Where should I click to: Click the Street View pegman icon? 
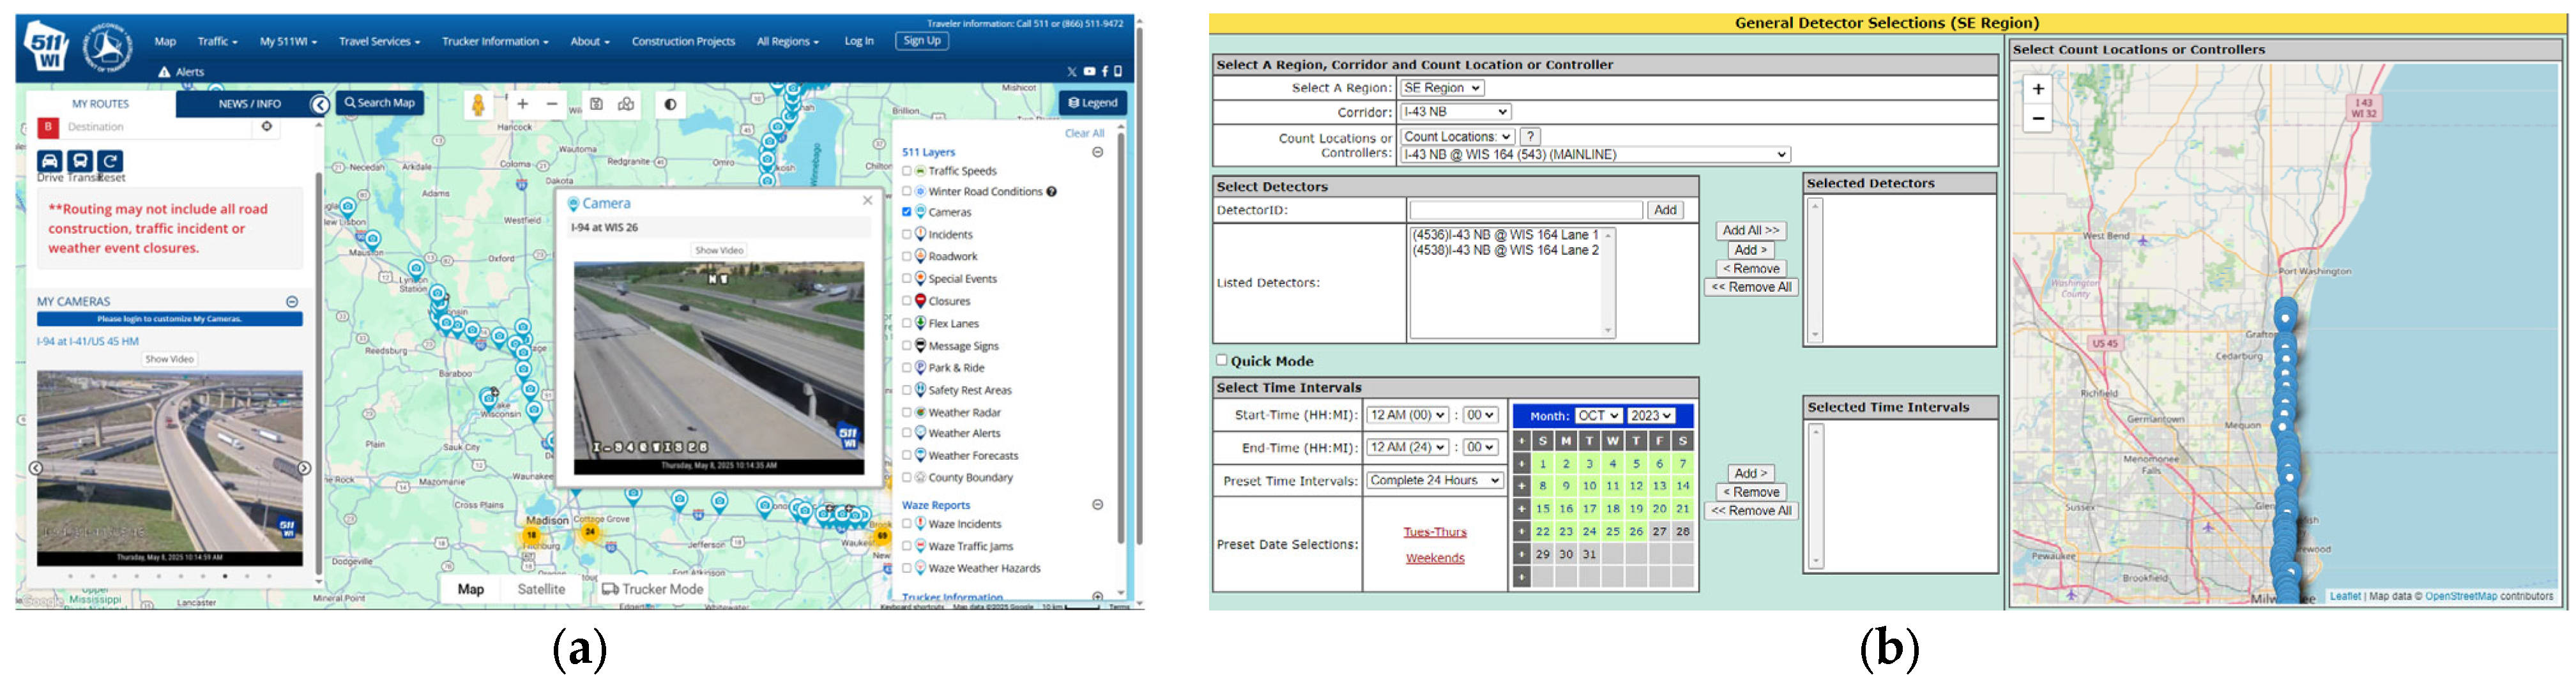pos(478,105)
